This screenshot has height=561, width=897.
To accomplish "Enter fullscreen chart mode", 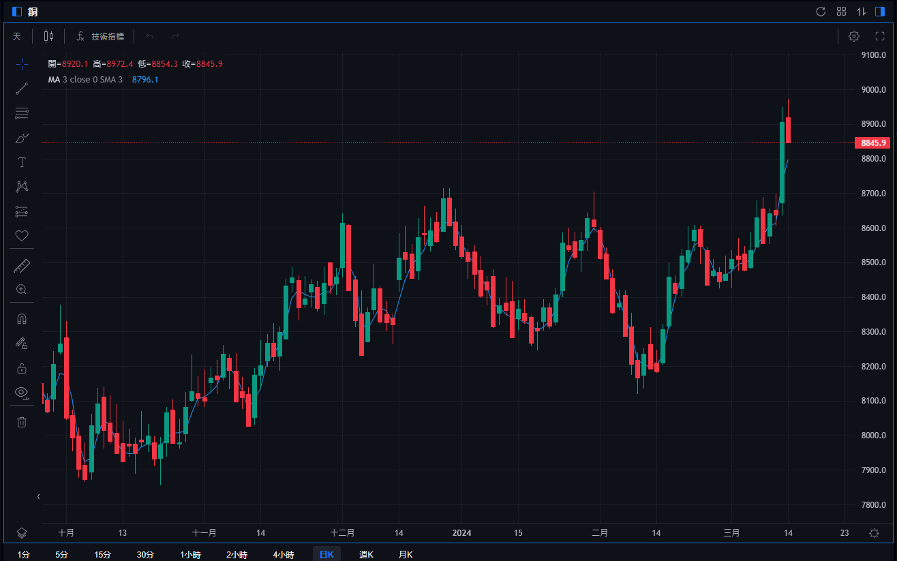I will coord(879,36).
